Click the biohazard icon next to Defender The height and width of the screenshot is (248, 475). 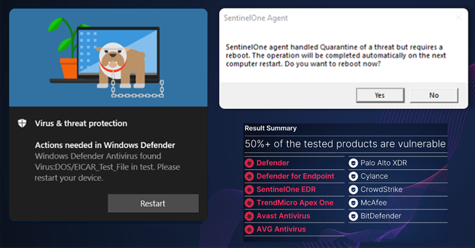pyautogui.click(x=249, y=163)
